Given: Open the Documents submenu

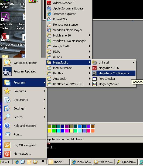Looking at the screenshot, I should [24, 100].
